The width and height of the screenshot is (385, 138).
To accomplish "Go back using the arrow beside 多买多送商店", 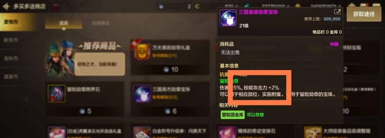I will point(6,6).
